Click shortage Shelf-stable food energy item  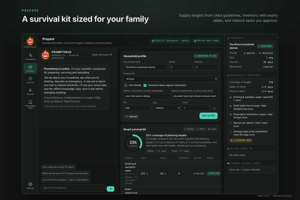[251, 107]
